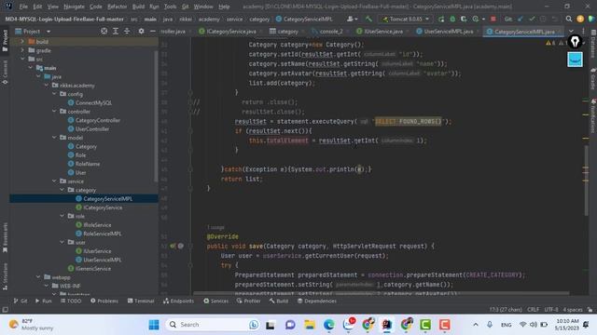The image size is (597, 335).
Task: Open the Build tool window
Action: click(279, 301)
